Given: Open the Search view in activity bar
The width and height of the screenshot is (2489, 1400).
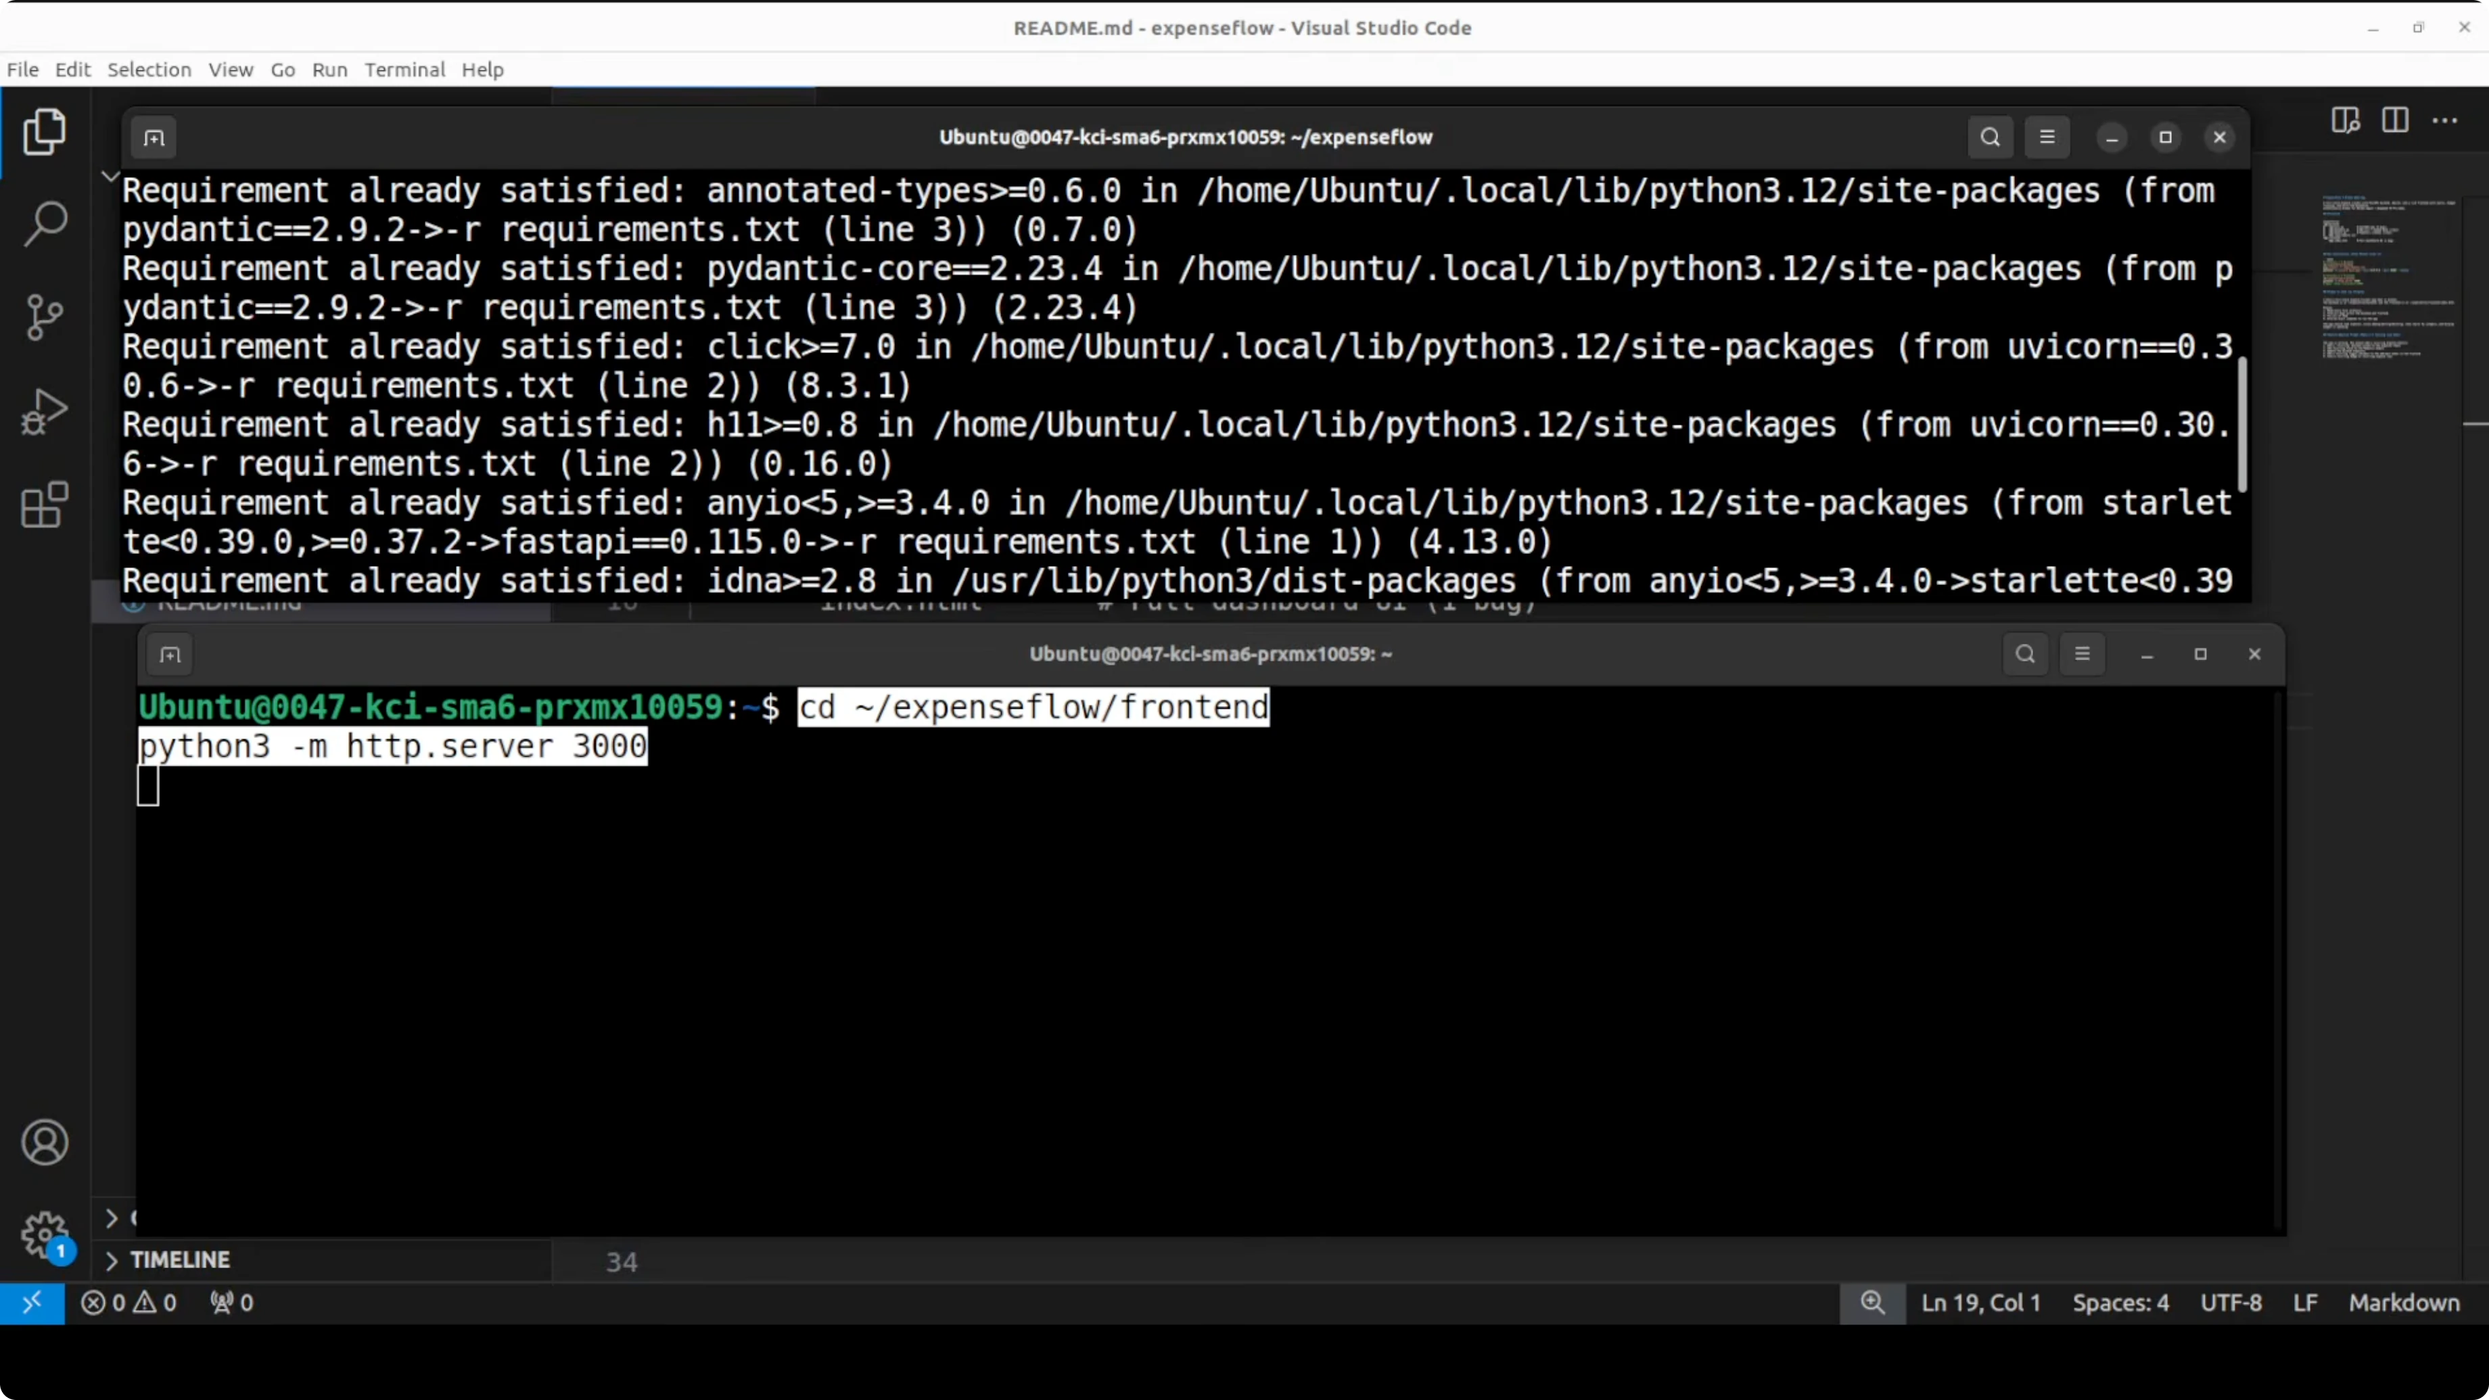Looking at the screenshot, I should [45, 224].
